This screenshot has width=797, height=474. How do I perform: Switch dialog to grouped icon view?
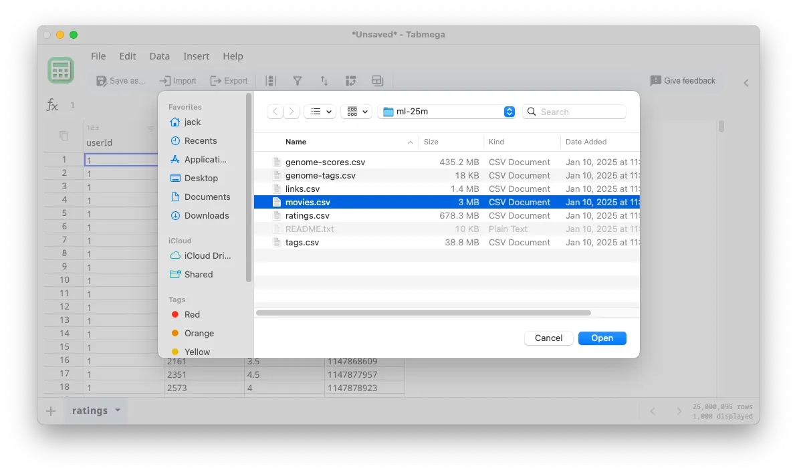point(351,111)
